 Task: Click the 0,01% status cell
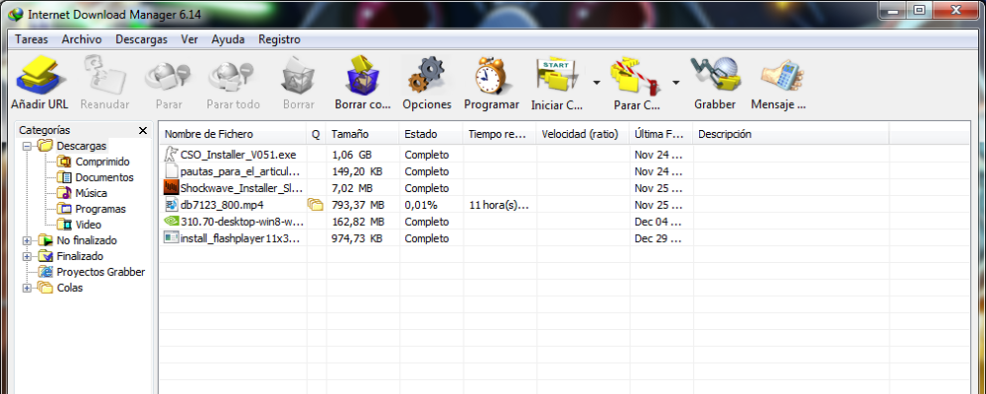(421, 205)
